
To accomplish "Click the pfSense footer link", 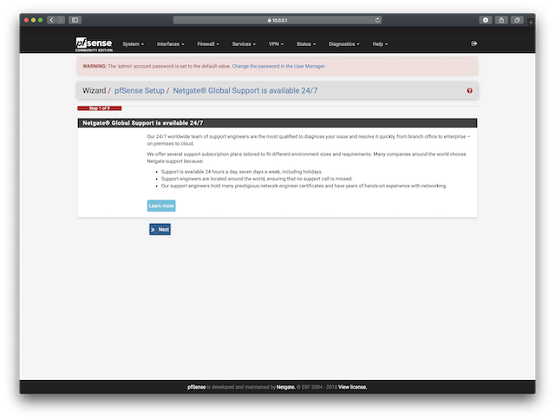I will coord(197,387).
